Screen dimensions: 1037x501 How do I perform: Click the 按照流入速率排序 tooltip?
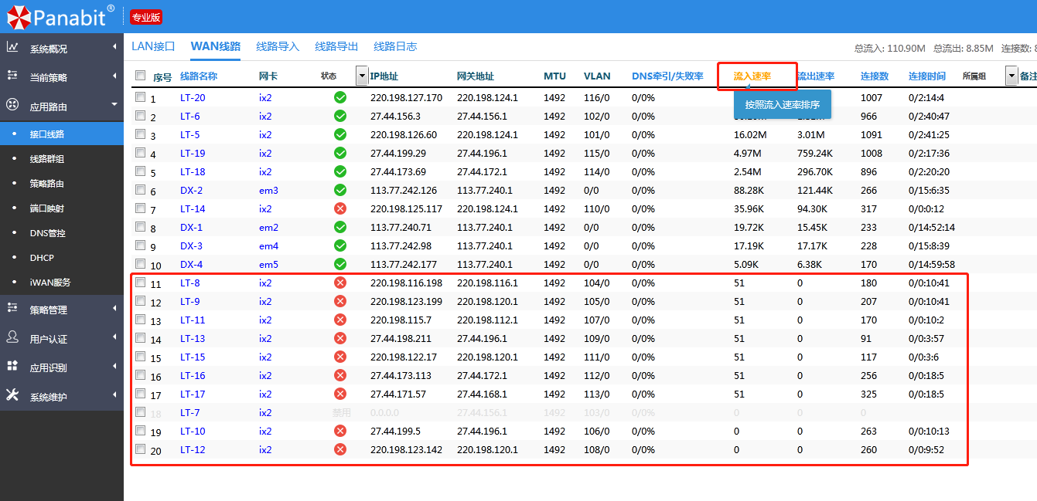783,104
